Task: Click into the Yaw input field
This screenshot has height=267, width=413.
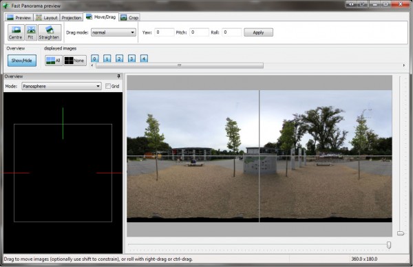Action: pyautogui.click(x=165, y=32)
